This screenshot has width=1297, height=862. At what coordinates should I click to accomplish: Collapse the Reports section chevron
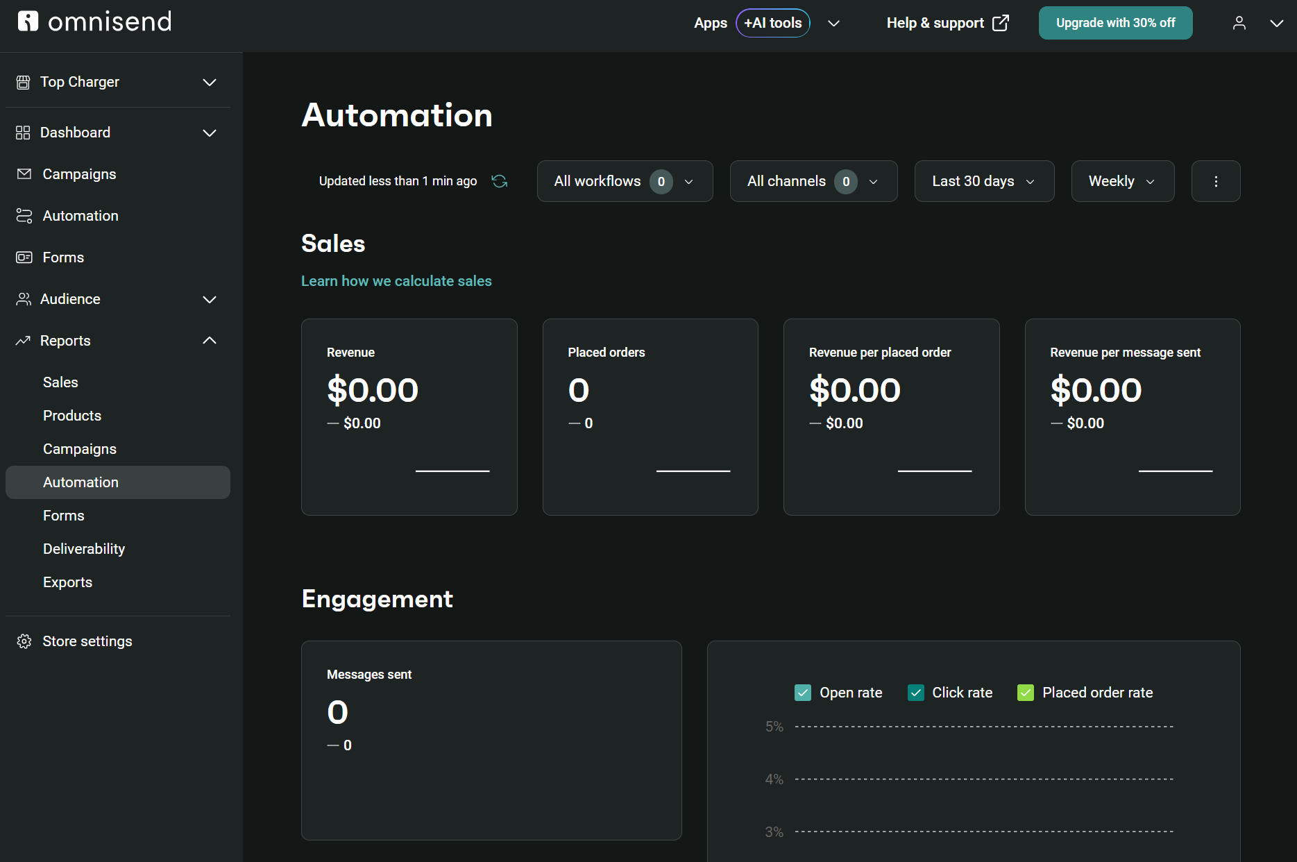click(210, 341)
